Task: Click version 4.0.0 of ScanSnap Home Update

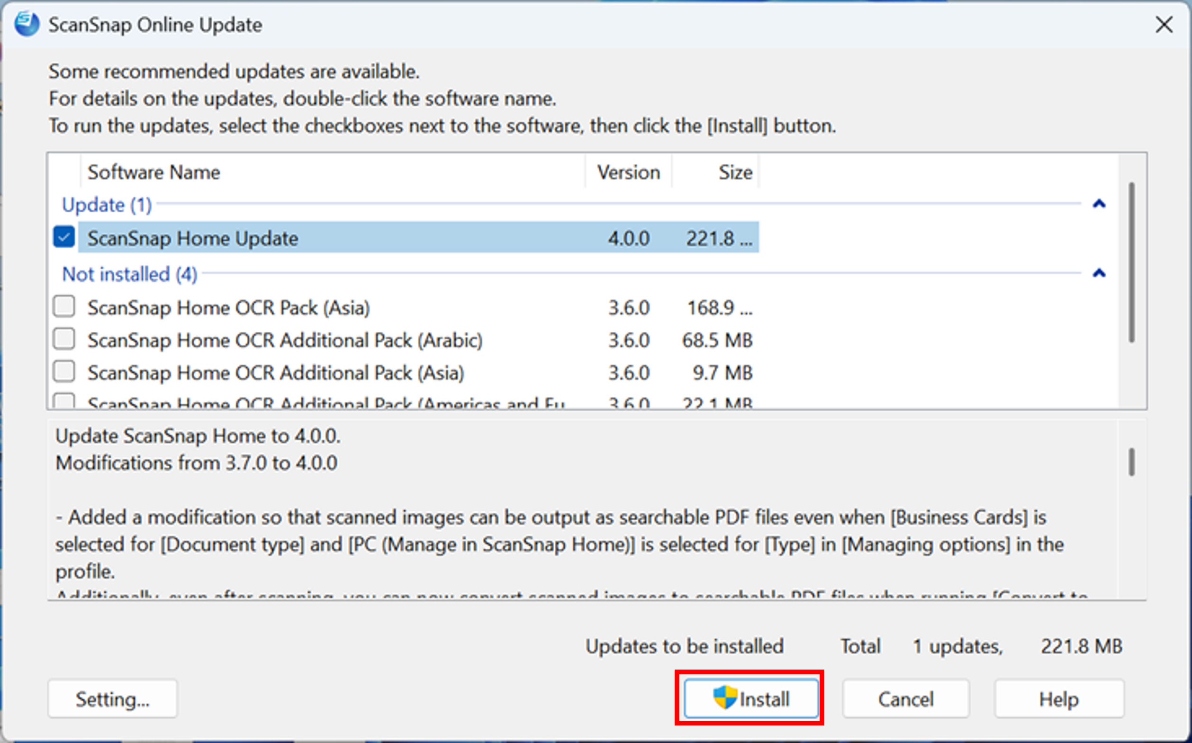Action: tap(629, 238)
